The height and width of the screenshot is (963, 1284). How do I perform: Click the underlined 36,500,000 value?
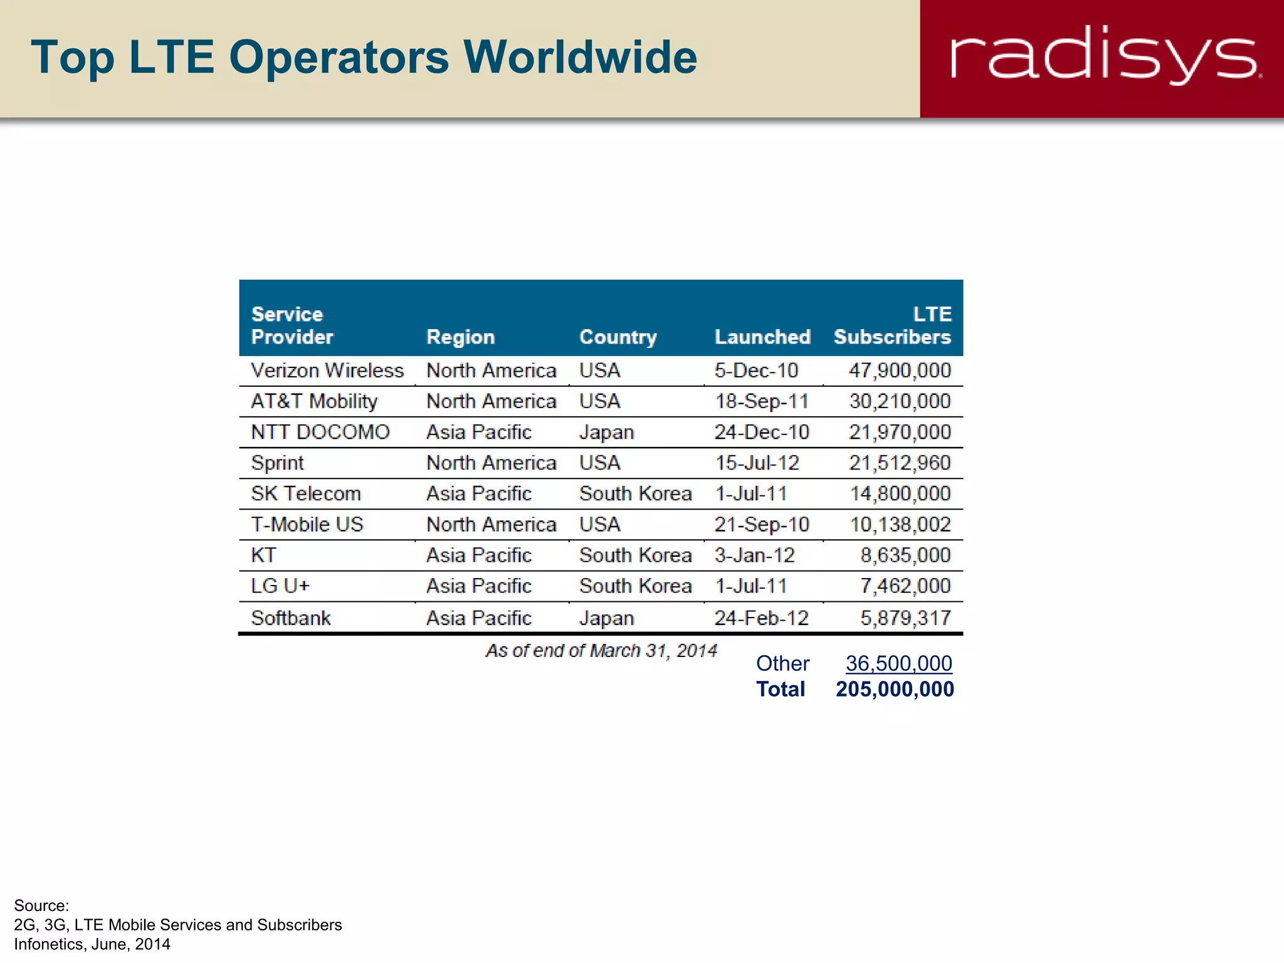coord(899,664)
